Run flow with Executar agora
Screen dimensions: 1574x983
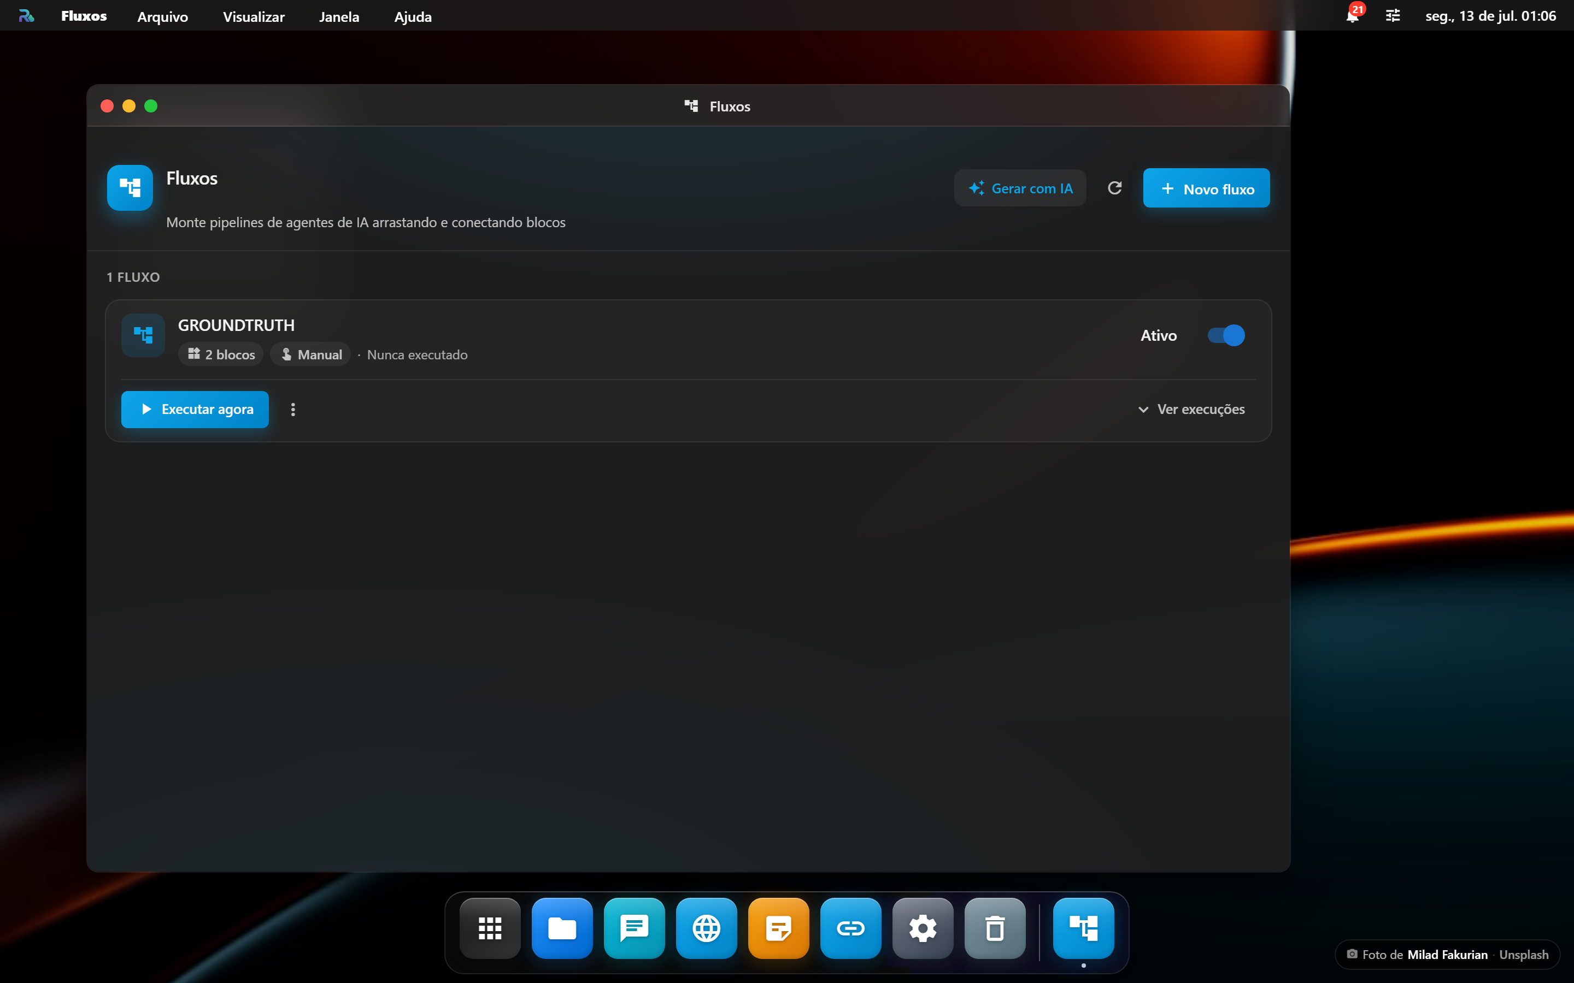tap(195, 410)
